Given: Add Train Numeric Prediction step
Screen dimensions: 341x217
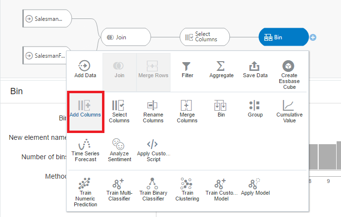Looking at the screenshot, I should (x=85, y=192).
